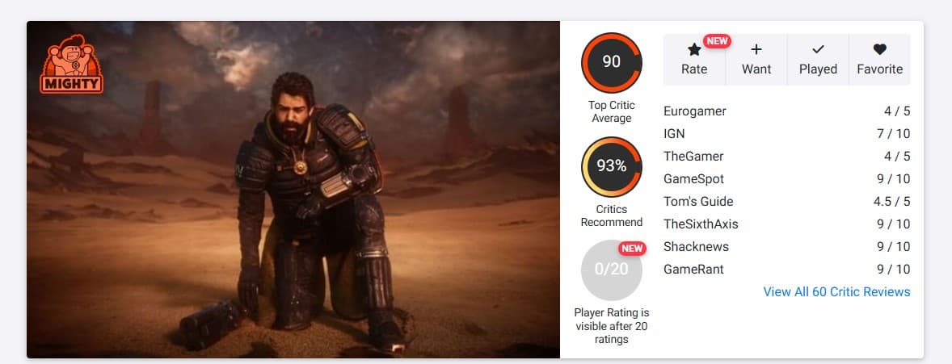Viewport: 952px width, 364px height.
Task: Open TheSixthAxis review
Action: (787, 224)
